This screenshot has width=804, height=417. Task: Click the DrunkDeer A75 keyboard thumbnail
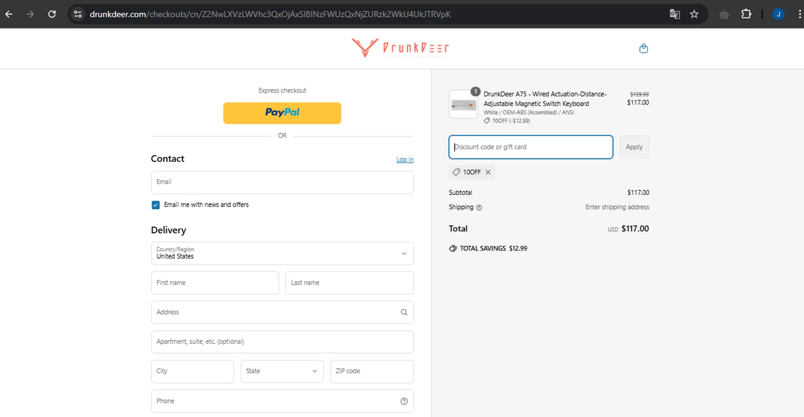click(x=463, y=104)
